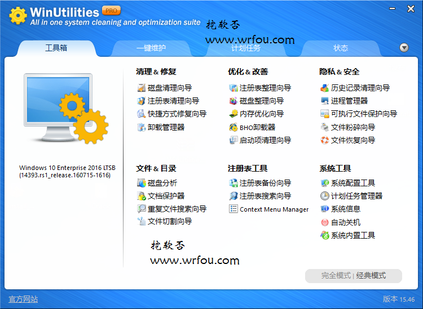Open 卸载管理器 text link
Viewport: 423px width, 309px height.
coord(166,127)
